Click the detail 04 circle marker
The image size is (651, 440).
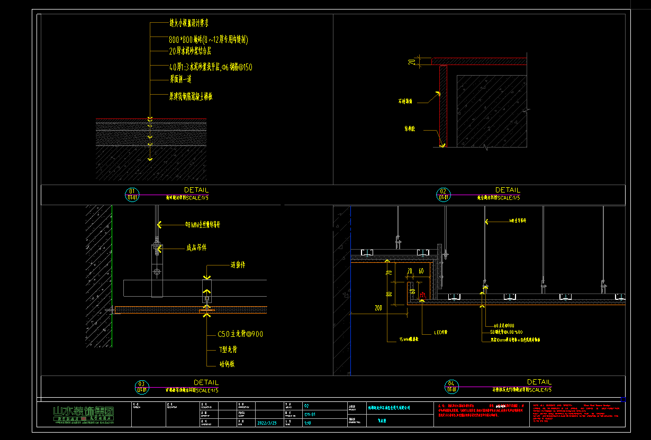point(452,387)
